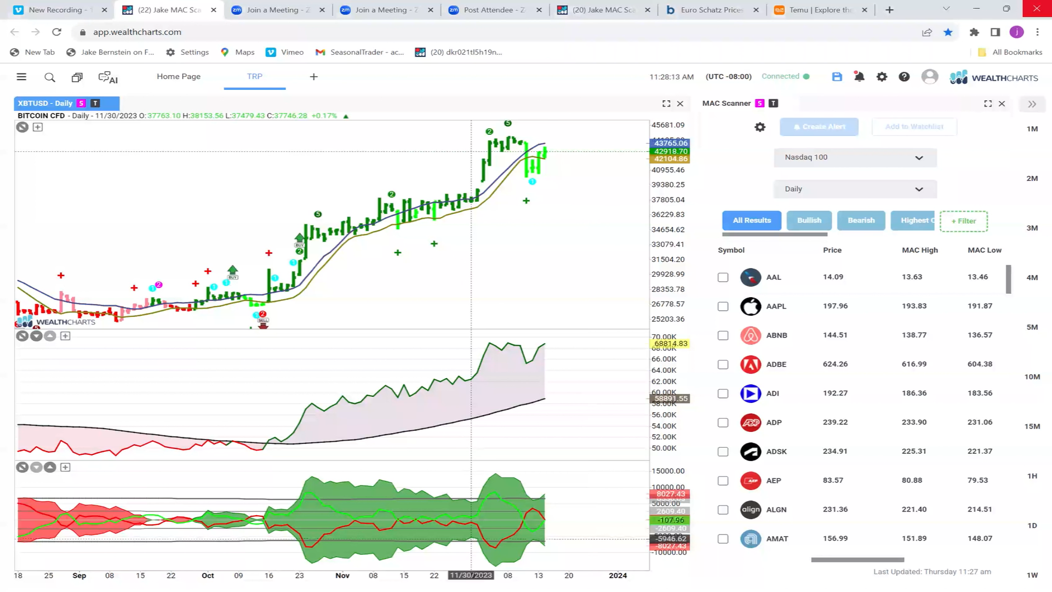Click the browser address bar URL
1052x592 pixels.
click(137, 32)
